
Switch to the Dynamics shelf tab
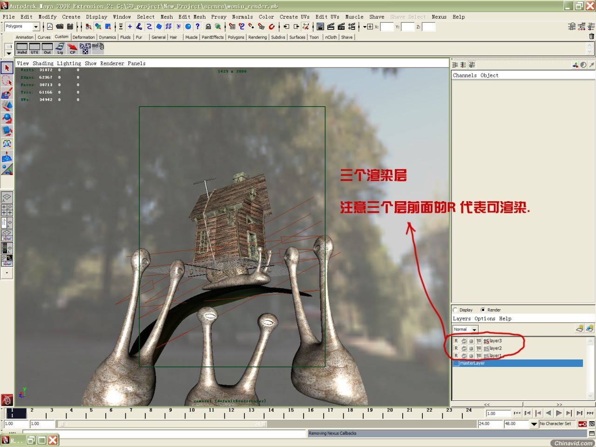(x=107, y=37)
